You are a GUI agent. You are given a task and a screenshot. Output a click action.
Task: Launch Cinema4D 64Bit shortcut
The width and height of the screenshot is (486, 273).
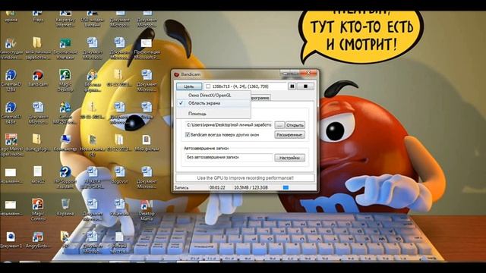tap(11, 113)
